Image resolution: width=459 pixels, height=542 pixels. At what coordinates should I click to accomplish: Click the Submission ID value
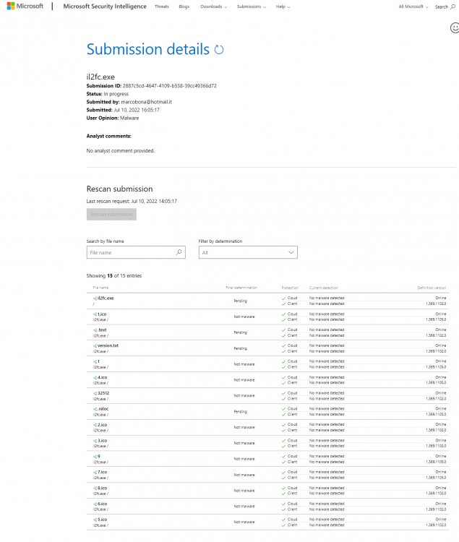(x=169, y=86)
